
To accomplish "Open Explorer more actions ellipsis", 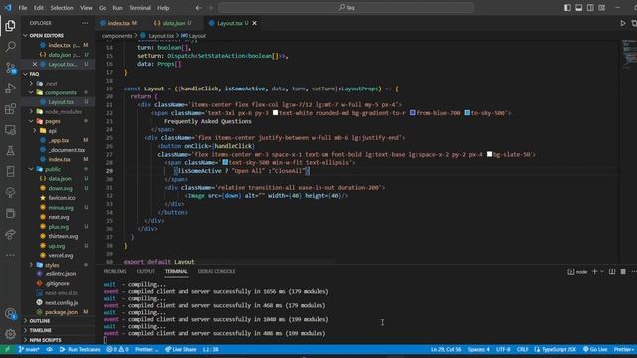I will coord(85,23).
